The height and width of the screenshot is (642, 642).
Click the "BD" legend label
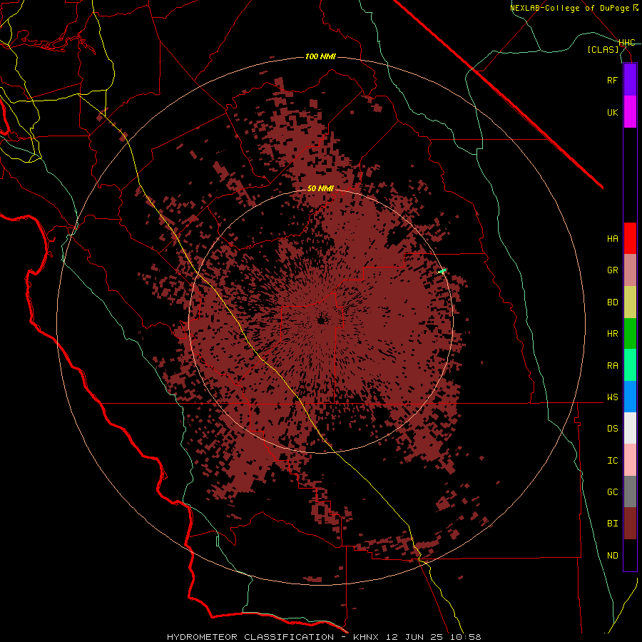(612, 302)
